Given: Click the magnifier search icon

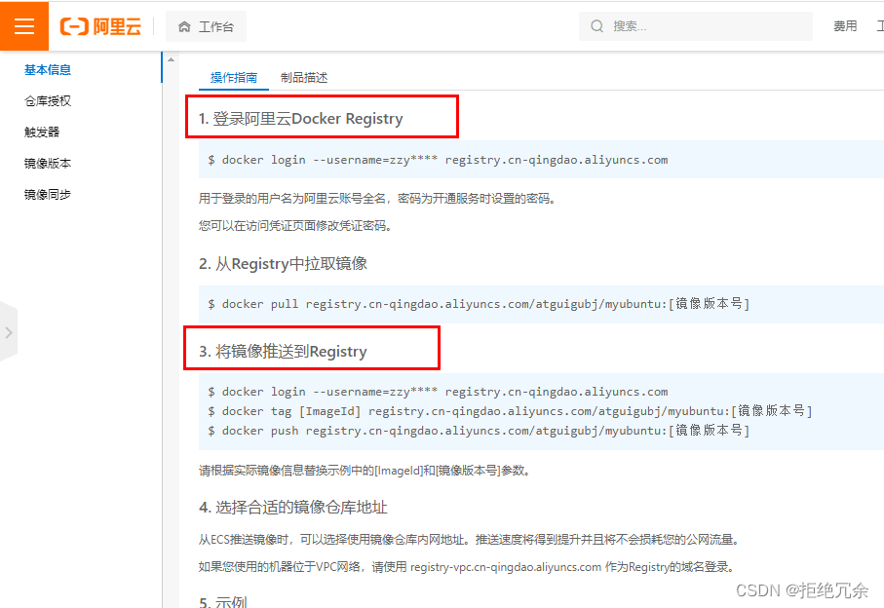Looking at the screenshot, I should [596, 26].
